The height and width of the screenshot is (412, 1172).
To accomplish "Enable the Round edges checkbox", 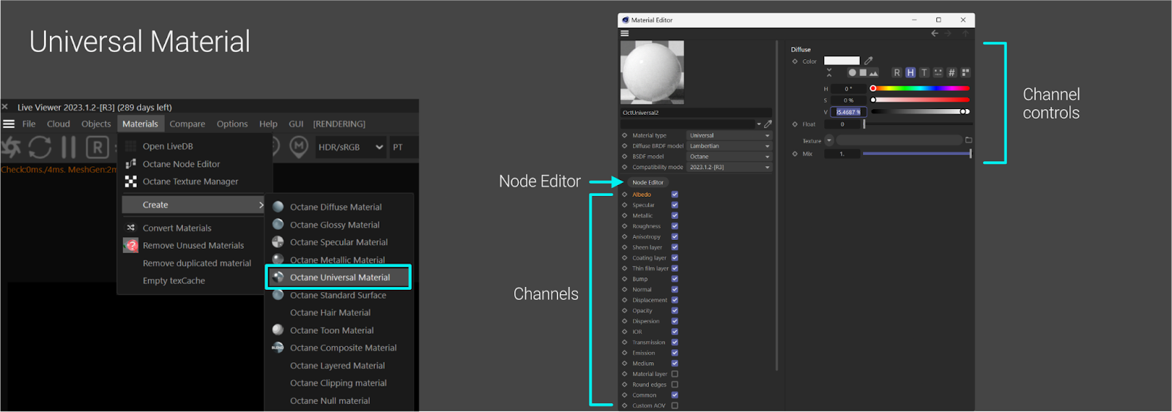I will click(x=675, y=384).
